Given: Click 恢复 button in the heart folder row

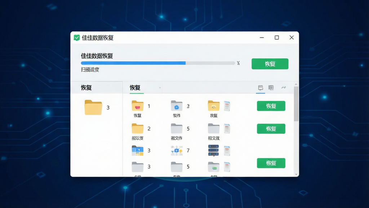Looking at the screenshot, I should click(271, 106).
